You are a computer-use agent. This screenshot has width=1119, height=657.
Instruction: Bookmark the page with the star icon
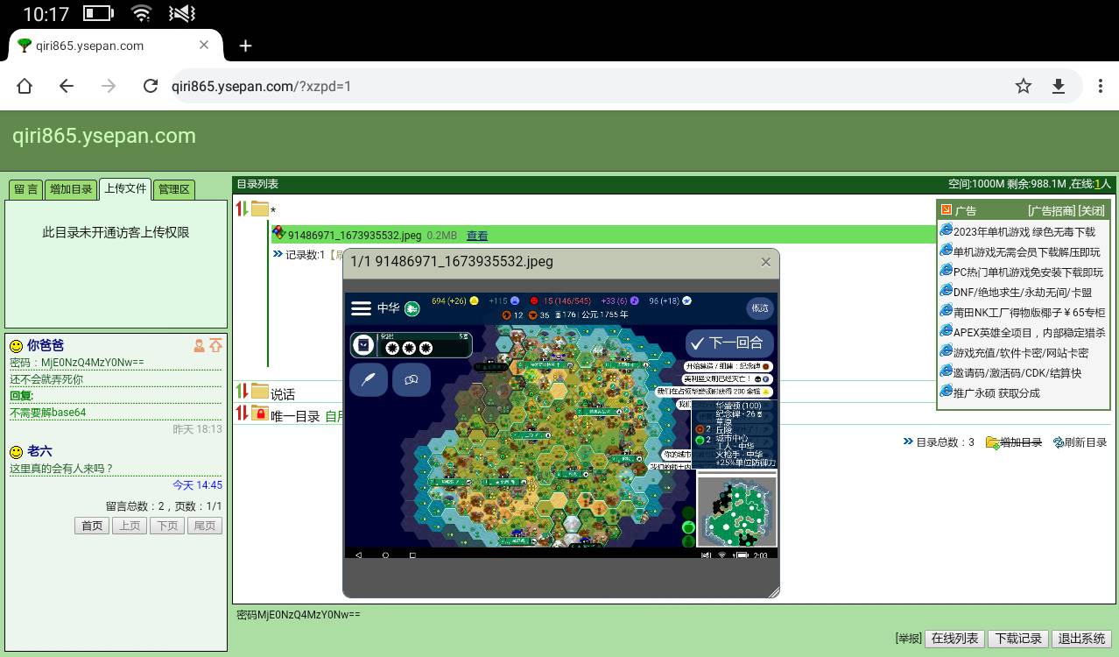point(1023,86)
